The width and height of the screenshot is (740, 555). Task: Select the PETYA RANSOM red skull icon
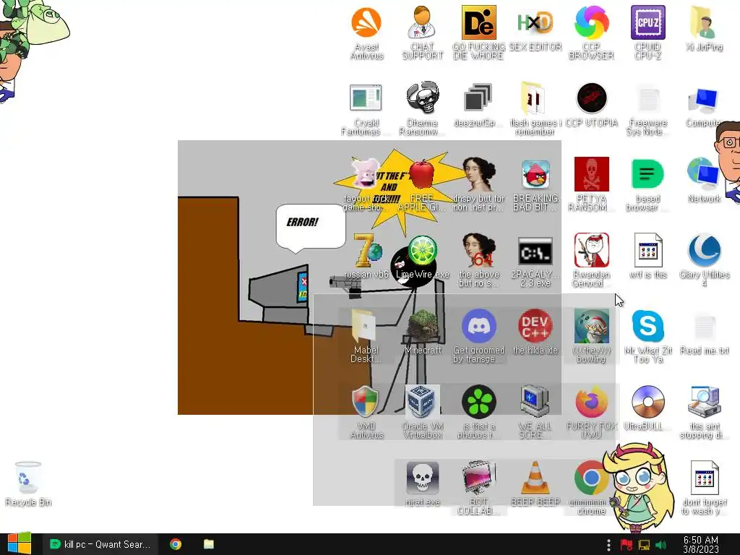(x=591, y=185)
